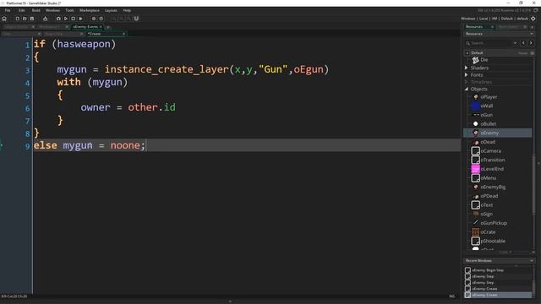Run the game with the play outline icon
This screenshot has width=541, height=304.
point(66,19)
